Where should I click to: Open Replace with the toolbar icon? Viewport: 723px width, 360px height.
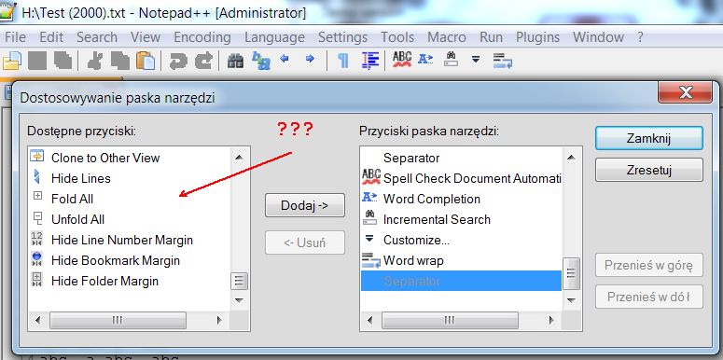(261, 61)
